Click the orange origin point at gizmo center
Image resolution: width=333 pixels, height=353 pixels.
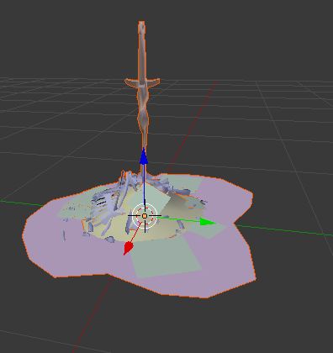[x=145, y=216]
